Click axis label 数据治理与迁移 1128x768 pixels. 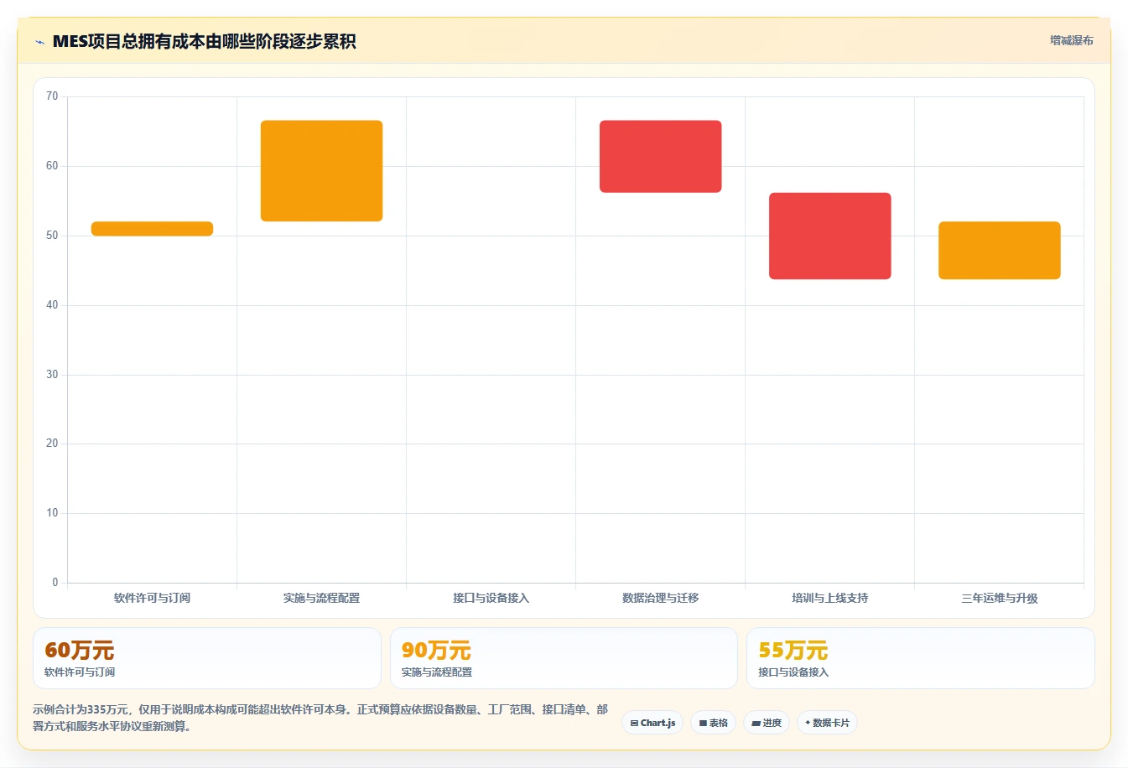click(x=660, y=598)
